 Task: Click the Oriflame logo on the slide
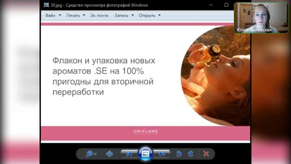point(145,132)
